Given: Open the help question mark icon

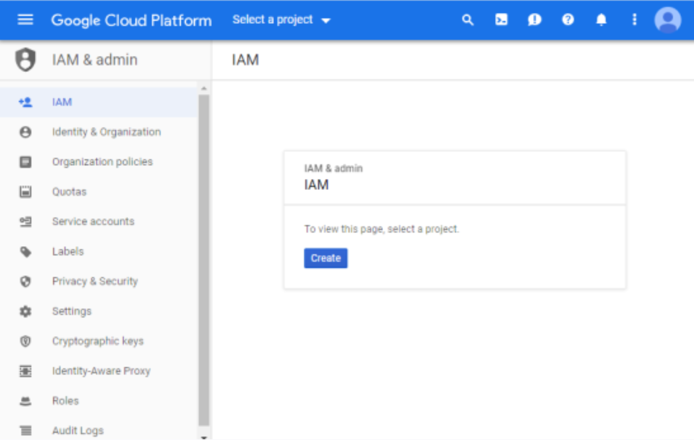Looking at the screenshot, I should [568, 20].
